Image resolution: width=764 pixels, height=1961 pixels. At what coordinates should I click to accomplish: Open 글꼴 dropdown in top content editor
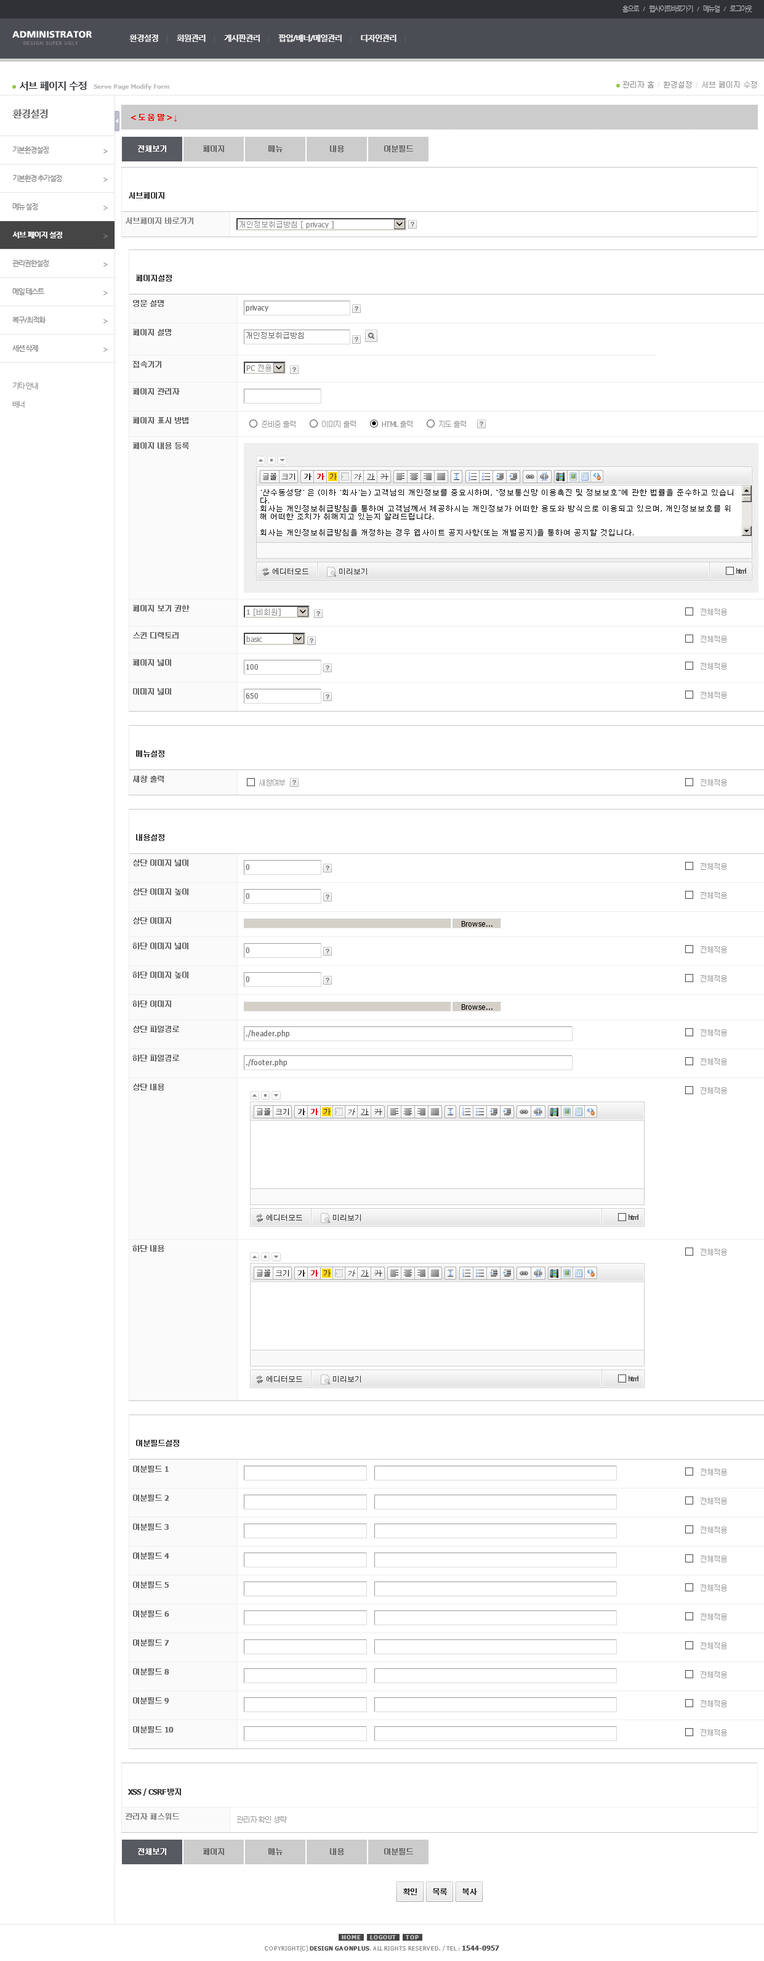click(263, 1111)
